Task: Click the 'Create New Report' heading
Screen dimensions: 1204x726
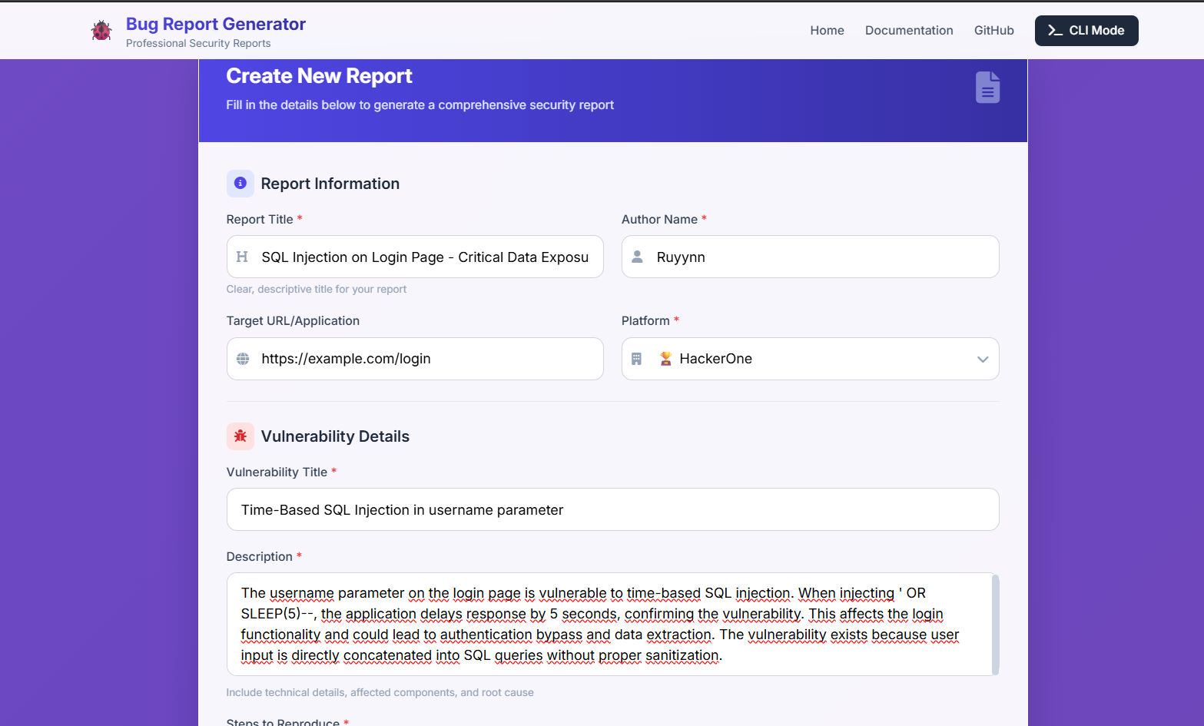Action: pyautogui.click(x=319, y=76)
